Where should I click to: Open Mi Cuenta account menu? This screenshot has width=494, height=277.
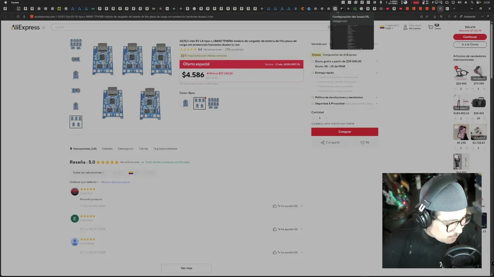[412, 27]
